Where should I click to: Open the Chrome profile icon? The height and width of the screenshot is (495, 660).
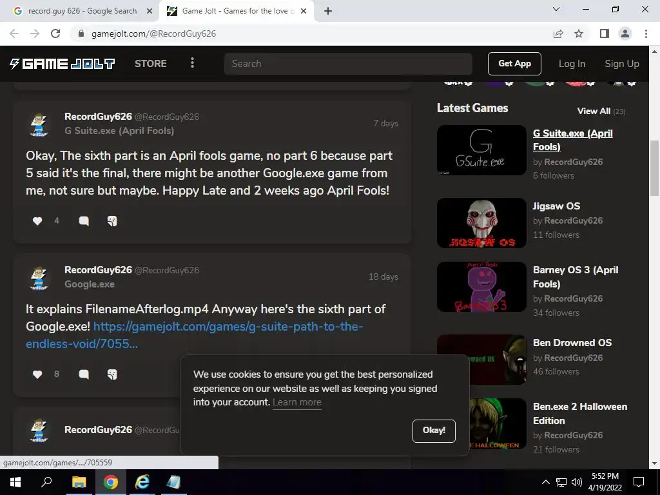point(625,34)
